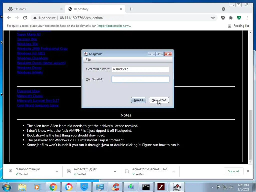This screenshot has width=256, height=192.
Task: Open the Windows Doors (demo version) link
Action: 41,63
